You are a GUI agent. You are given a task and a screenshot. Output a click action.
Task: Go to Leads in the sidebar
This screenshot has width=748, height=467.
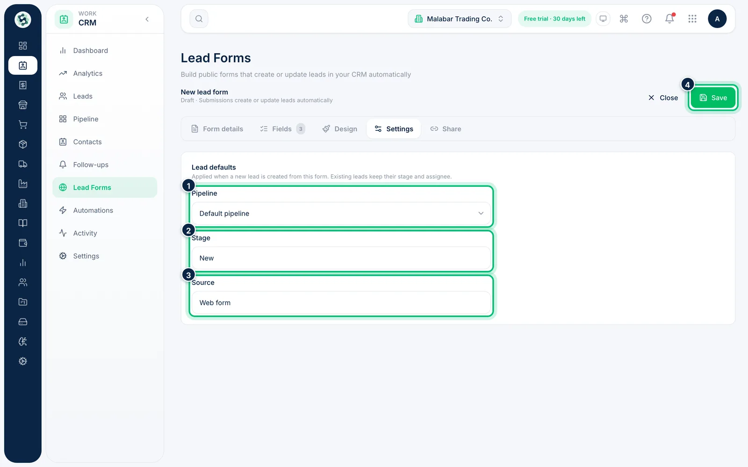coord(105,96)
